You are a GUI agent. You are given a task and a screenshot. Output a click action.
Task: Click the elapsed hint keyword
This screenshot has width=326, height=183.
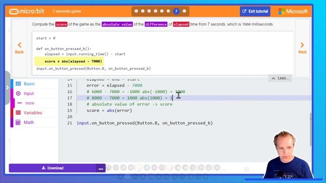coord(181,24)
